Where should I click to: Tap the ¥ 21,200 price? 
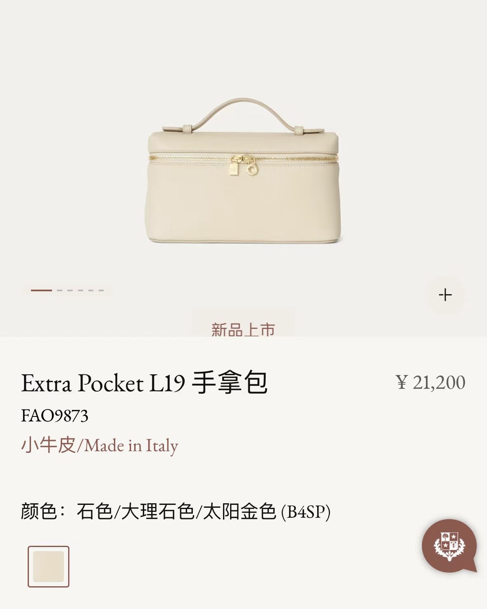[x=431, y=383]
